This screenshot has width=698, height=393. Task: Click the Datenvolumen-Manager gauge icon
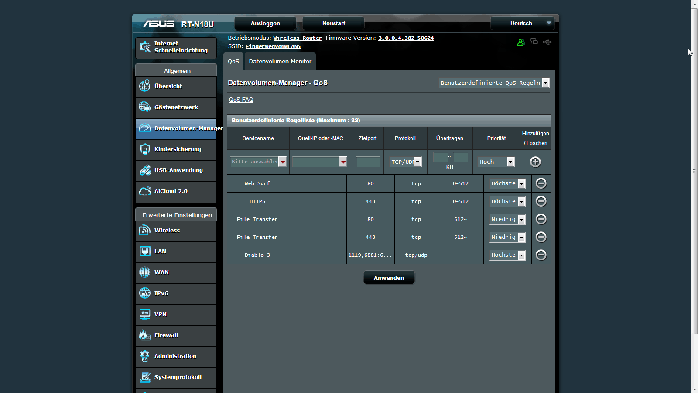[x=145, y=128]
